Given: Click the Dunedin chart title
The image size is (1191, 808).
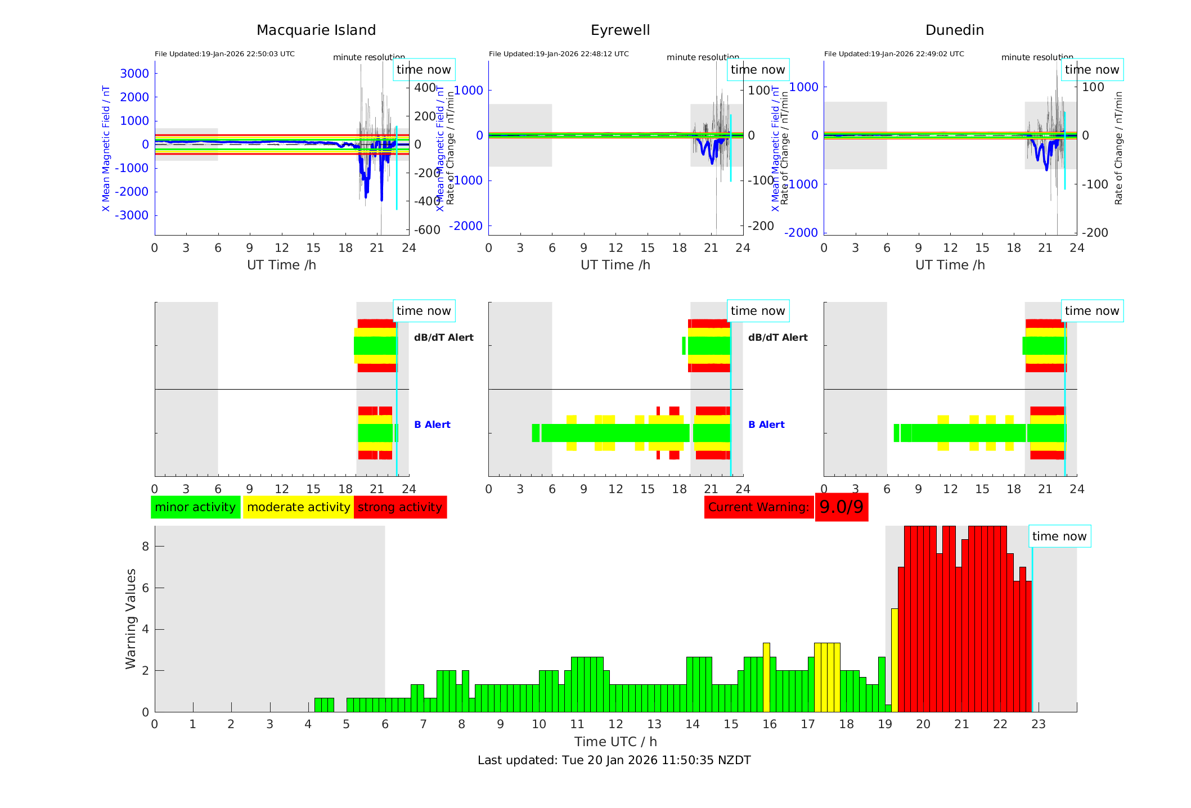Looking at the screenshot, I should 954,30.
